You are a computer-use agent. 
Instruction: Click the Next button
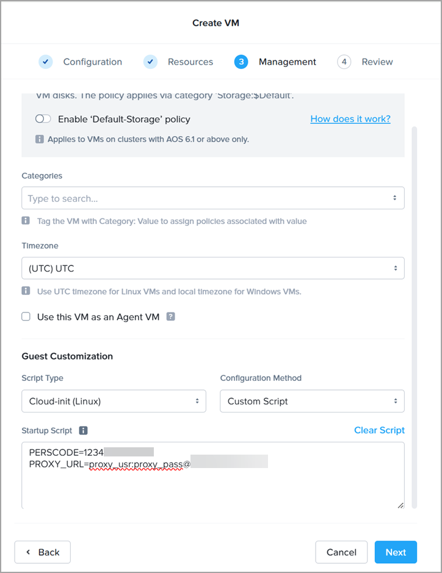tap(395, 552)
